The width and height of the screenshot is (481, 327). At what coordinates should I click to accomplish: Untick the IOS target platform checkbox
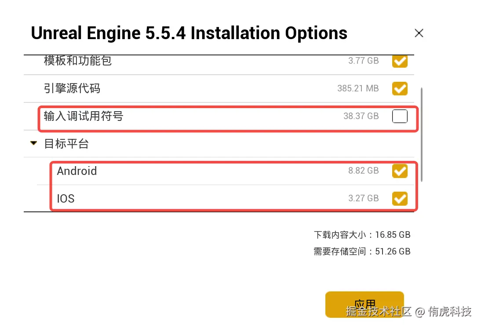pos(400,199)
